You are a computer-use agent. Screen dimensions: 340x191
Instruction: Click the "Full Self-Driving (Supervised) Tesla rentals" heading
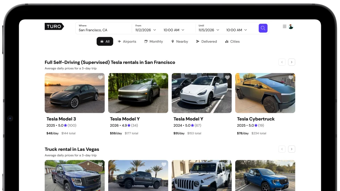point(110,62)
